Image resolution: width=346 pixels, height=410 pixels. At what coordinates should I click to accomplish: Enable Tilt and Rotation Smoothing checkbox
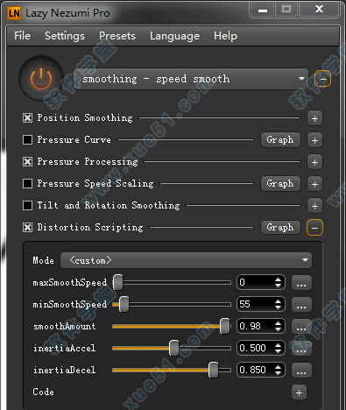click(x=27, y=205)
